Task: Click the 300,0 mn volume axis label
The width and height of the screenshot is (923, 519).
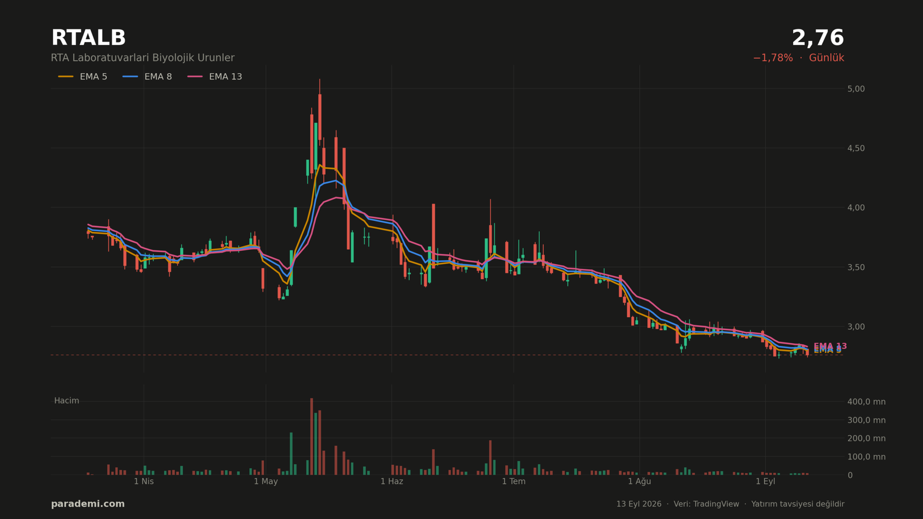Action: coord(866,420)
